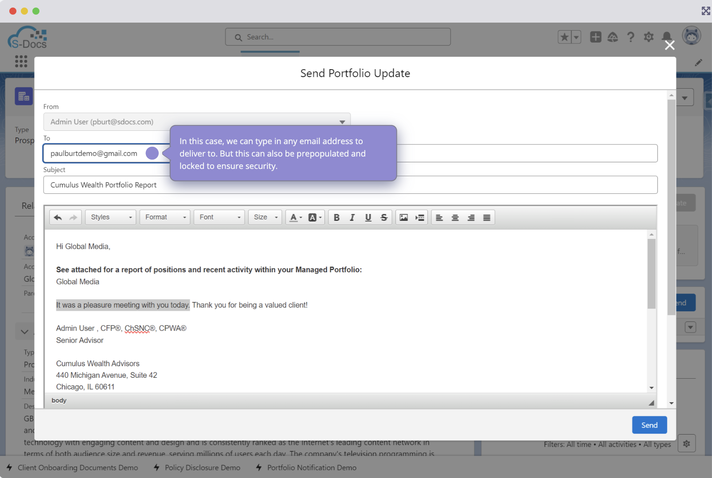Redo via the forward arrow in the editor toolbar

(74, 217)
